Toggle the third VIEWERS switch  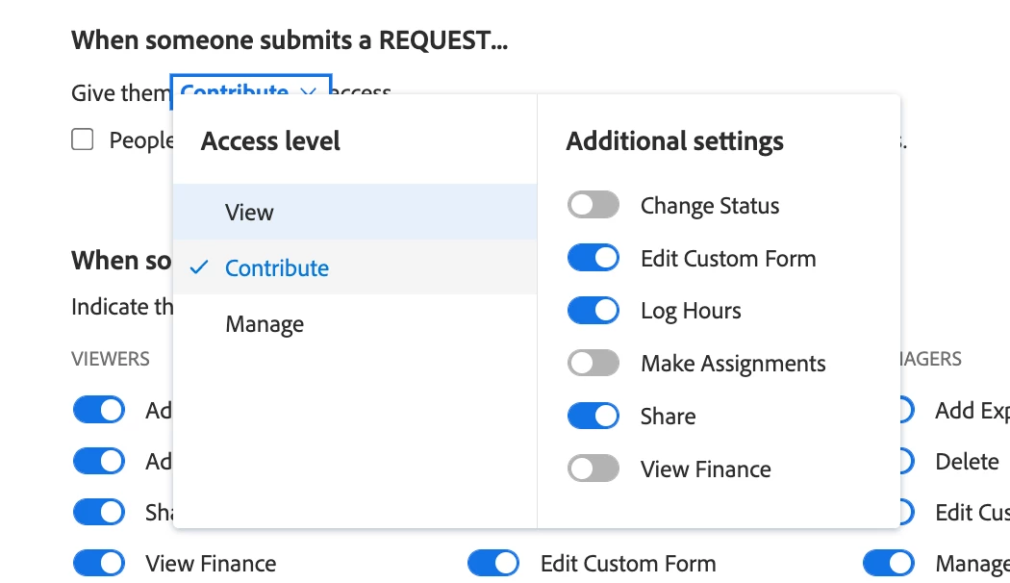coord(99,512)
